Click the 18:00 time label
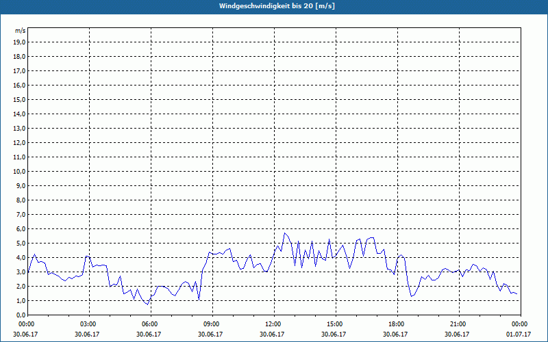This screenshot has width=548, height=342. click(x=398, y=324)
